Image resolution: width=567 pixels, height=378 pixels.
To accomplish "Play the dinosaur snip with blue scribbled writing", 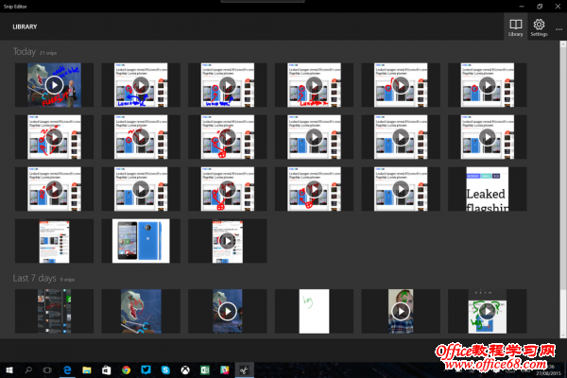I will [54, 85].
